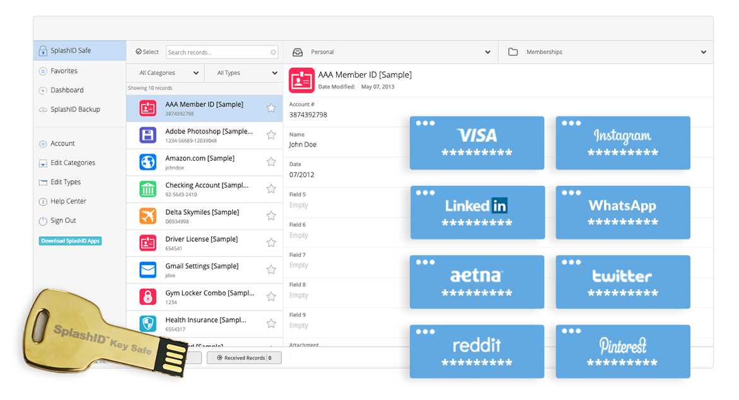The image size is (739, 400).
Task: Click the Adobe Photoshop floppy disk icon
Action: pos(148,135)
